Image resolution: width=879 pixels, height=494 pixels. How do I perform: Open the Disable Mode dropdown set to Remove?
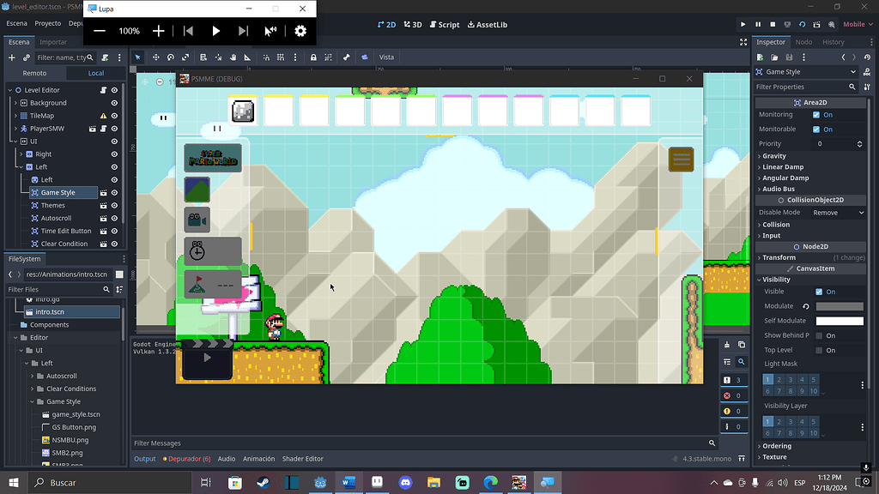click(x=837, y=212)
